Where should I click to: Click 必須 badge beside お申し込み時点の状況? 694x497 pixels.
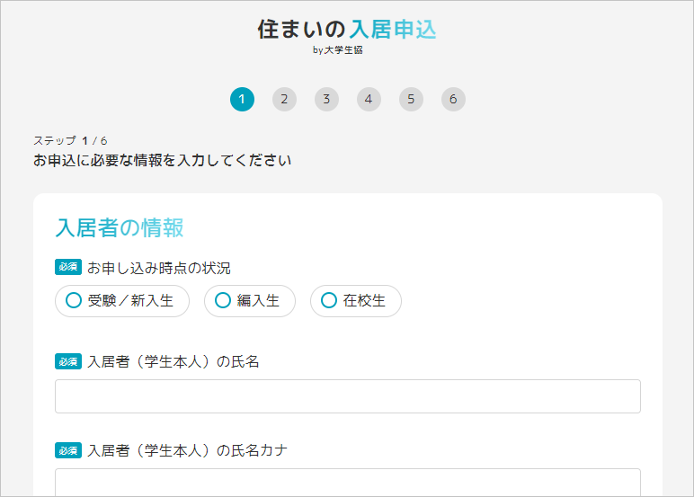68,267
